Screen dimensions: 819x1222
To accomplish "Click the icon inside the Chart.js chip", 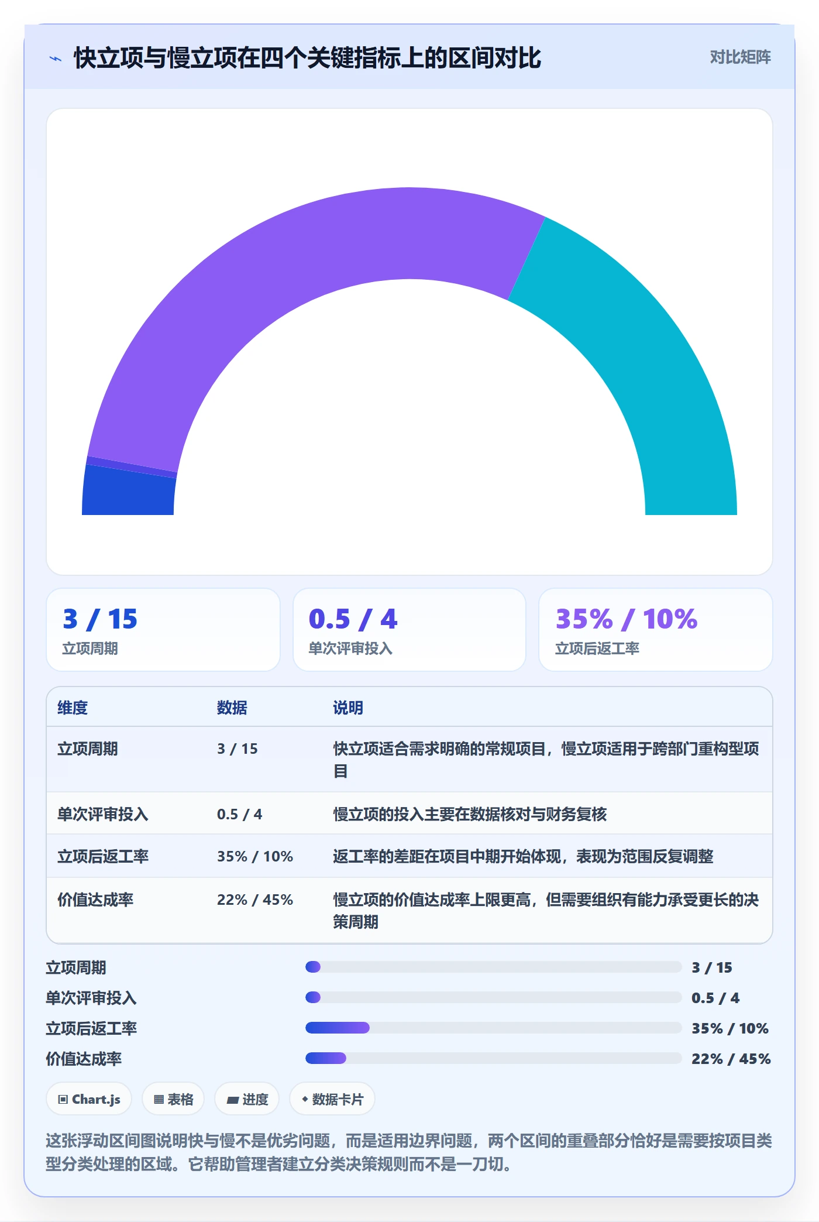I will 63,1100.
